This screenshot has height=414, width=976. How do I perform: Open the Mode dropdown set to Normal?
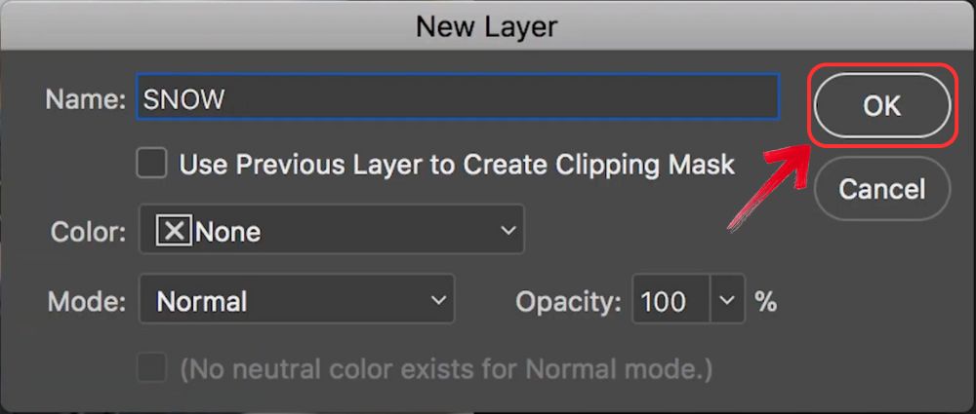(296, 301)
